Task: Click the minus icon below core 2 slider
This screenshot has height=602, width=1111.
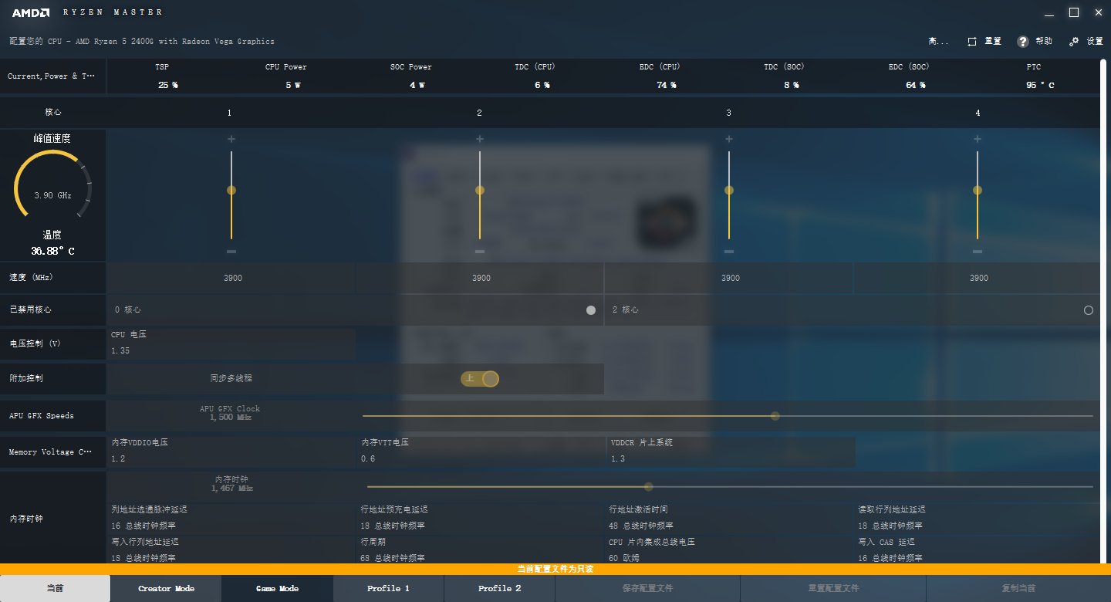Action: [480, 252]
